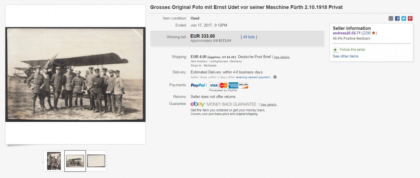Screen dimensions: 420x178
Task: Click the Visa card icon
Action: (213, 85)
